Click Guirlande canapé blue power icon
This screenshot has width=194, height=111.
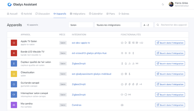[x=14, y=84]
